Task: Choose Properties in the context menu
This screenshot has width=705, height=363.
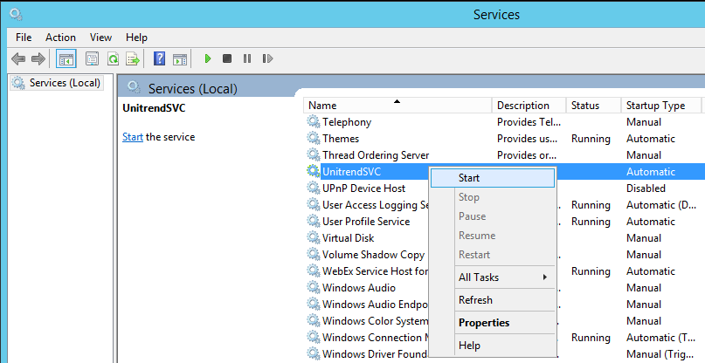Action: (x=493, y=323)
